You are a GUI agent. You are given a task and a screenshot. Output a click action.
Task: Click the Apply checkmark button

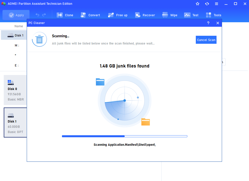16,15
